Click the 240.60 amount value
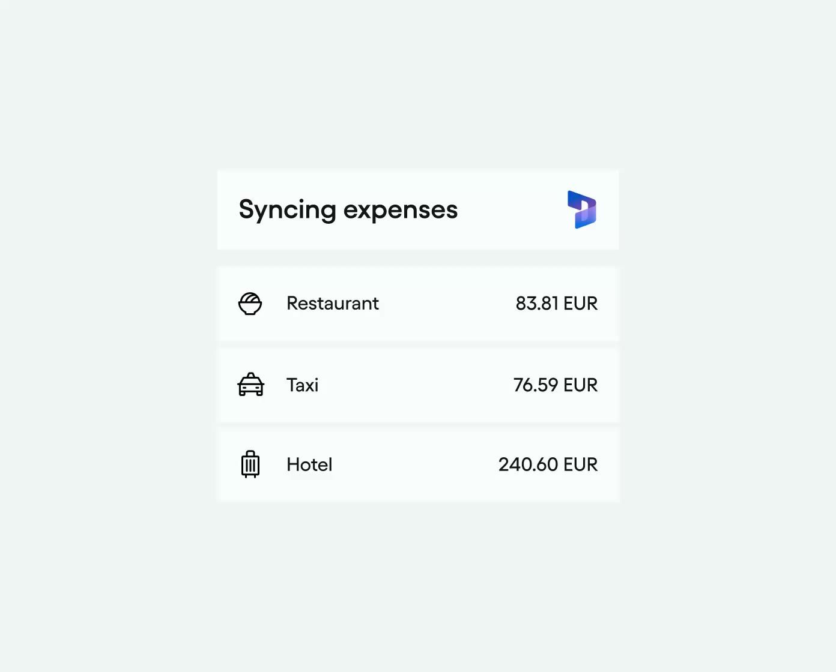This screenshot has width=836, height=672. point(529,464)
